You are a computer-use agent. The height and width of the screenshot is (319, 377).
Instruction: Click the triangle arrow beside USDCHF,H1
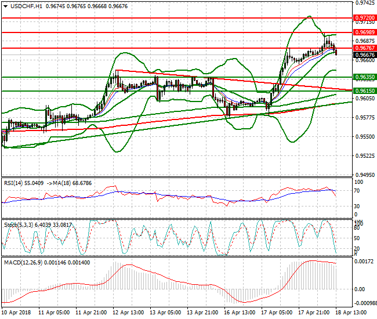pos(6,6)
